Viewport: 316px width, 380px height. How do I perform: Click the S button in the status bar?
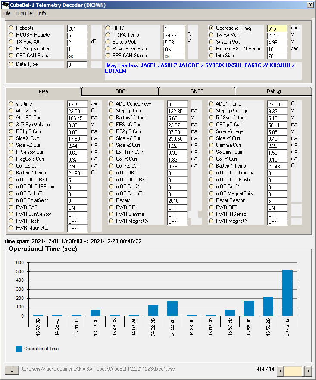12,370
